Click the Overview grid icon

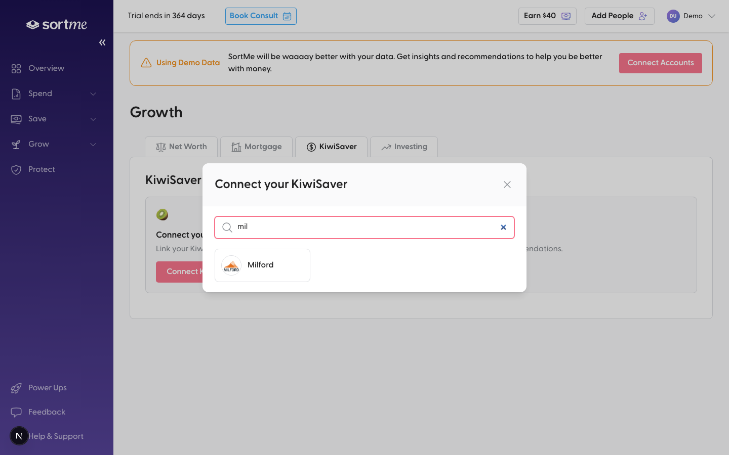click(16, 68)
